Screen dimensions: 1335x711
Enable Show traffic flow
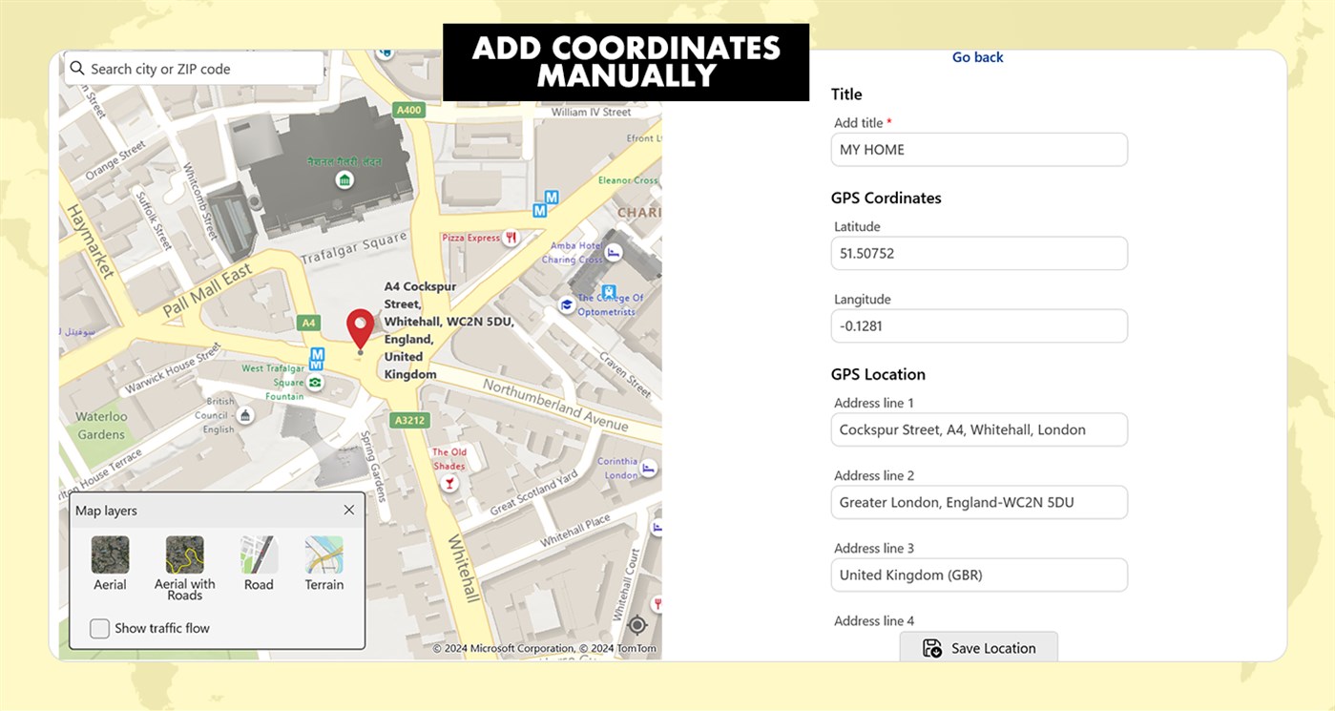pyautogui.click(x=99, y=628)
